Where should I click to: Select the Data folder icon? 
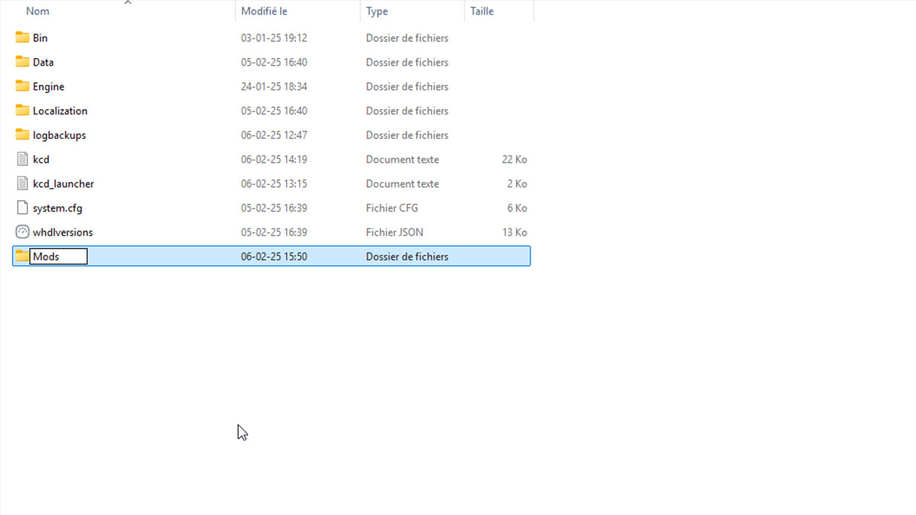click(x=22, y=62)
